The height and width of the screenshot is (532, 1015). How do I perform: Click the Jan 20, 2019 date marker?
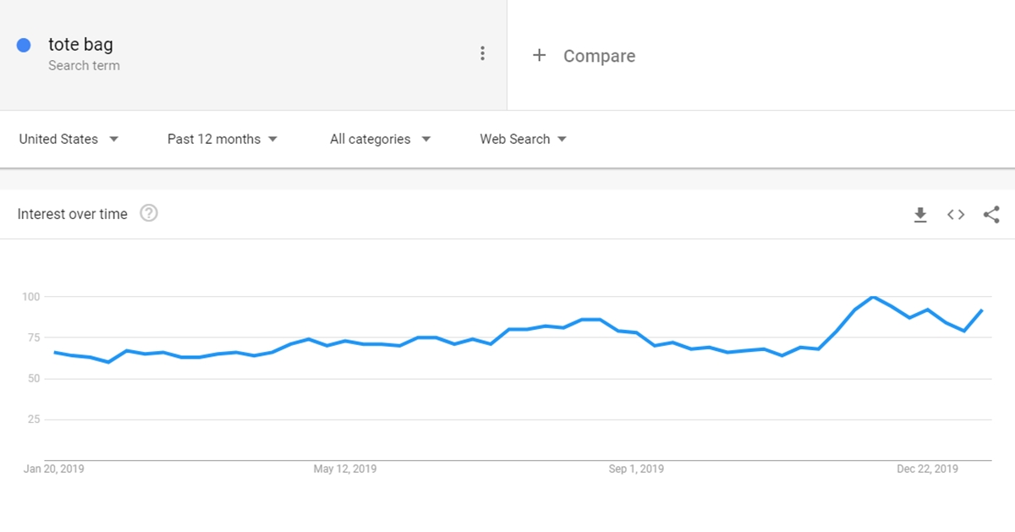tap(54, 469)
